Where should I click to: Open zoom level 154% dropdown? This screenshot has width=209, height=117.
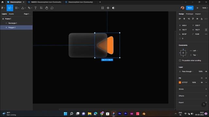point(205,8)
